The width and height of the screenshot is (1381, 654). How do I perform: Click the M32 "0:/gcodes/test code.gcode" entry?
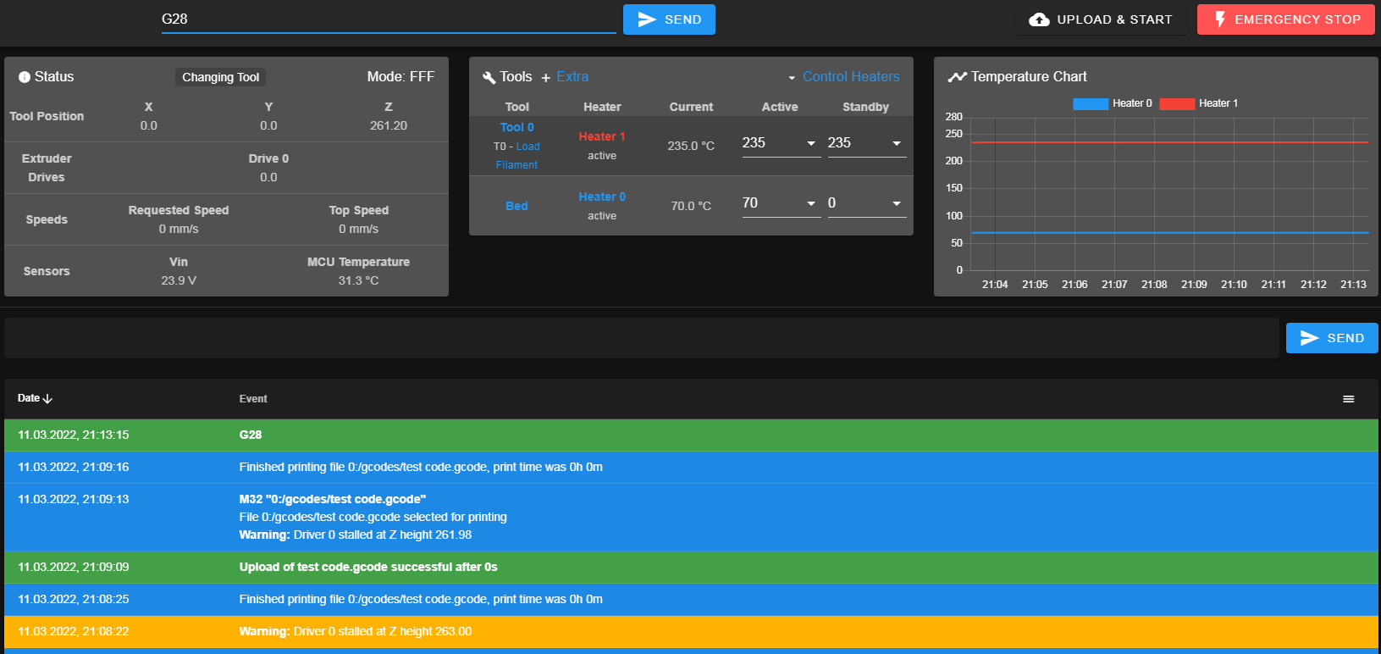[x=691, y=517]
